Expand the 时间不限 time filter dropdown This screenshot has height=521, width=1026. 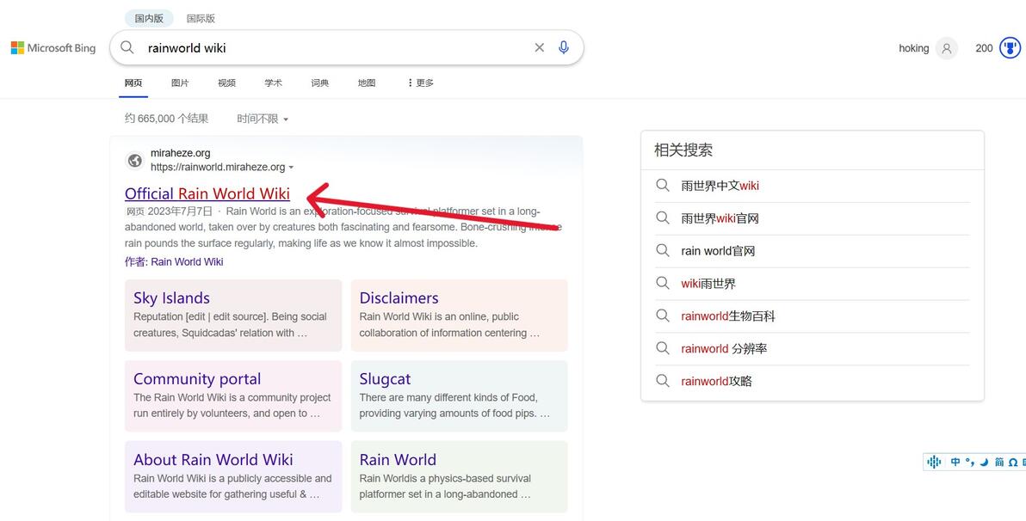click(x=263, y=119)
